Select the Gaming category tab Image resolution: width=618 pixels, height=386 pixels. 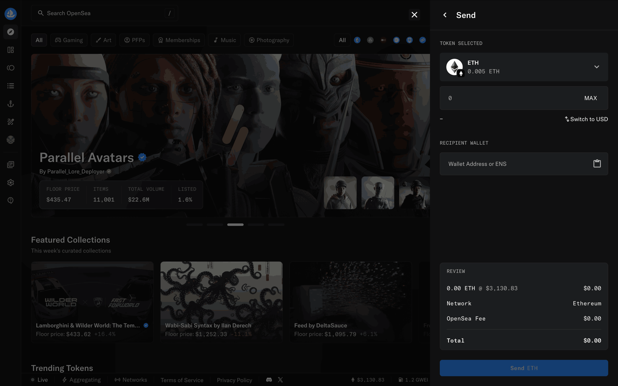[69, 40]
